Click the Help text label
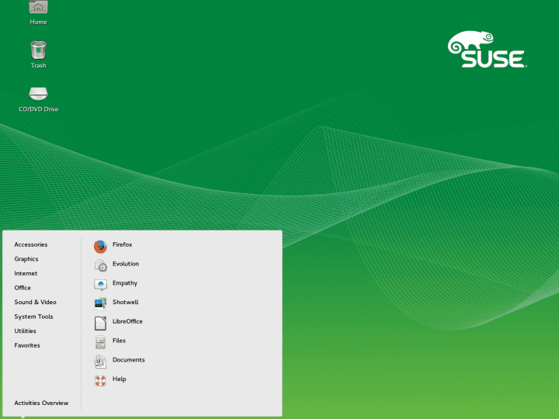Screen dimensions: 559x419 (x=119, y=379)
